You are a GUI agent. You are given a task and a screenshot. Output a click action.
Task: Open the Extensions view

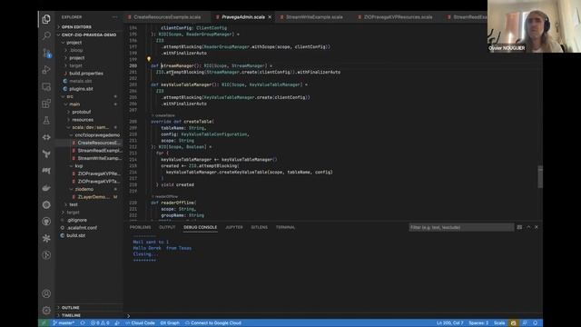(x=46, y=104)
